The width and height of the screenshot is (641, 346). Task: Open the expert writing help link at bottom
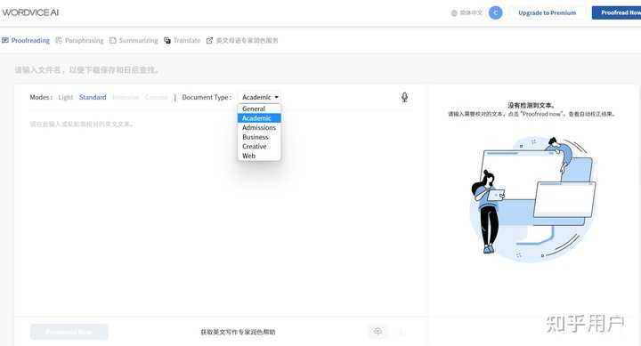(238, 332)
